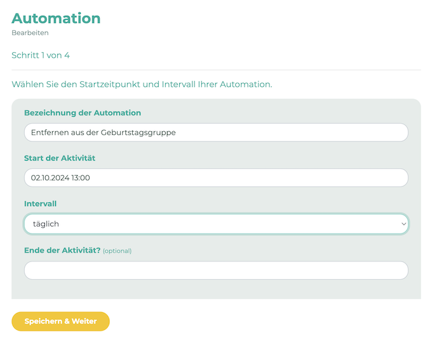Open the Intervall dropdown showing täglich
The image size is (432, 342).
point(216,224)
